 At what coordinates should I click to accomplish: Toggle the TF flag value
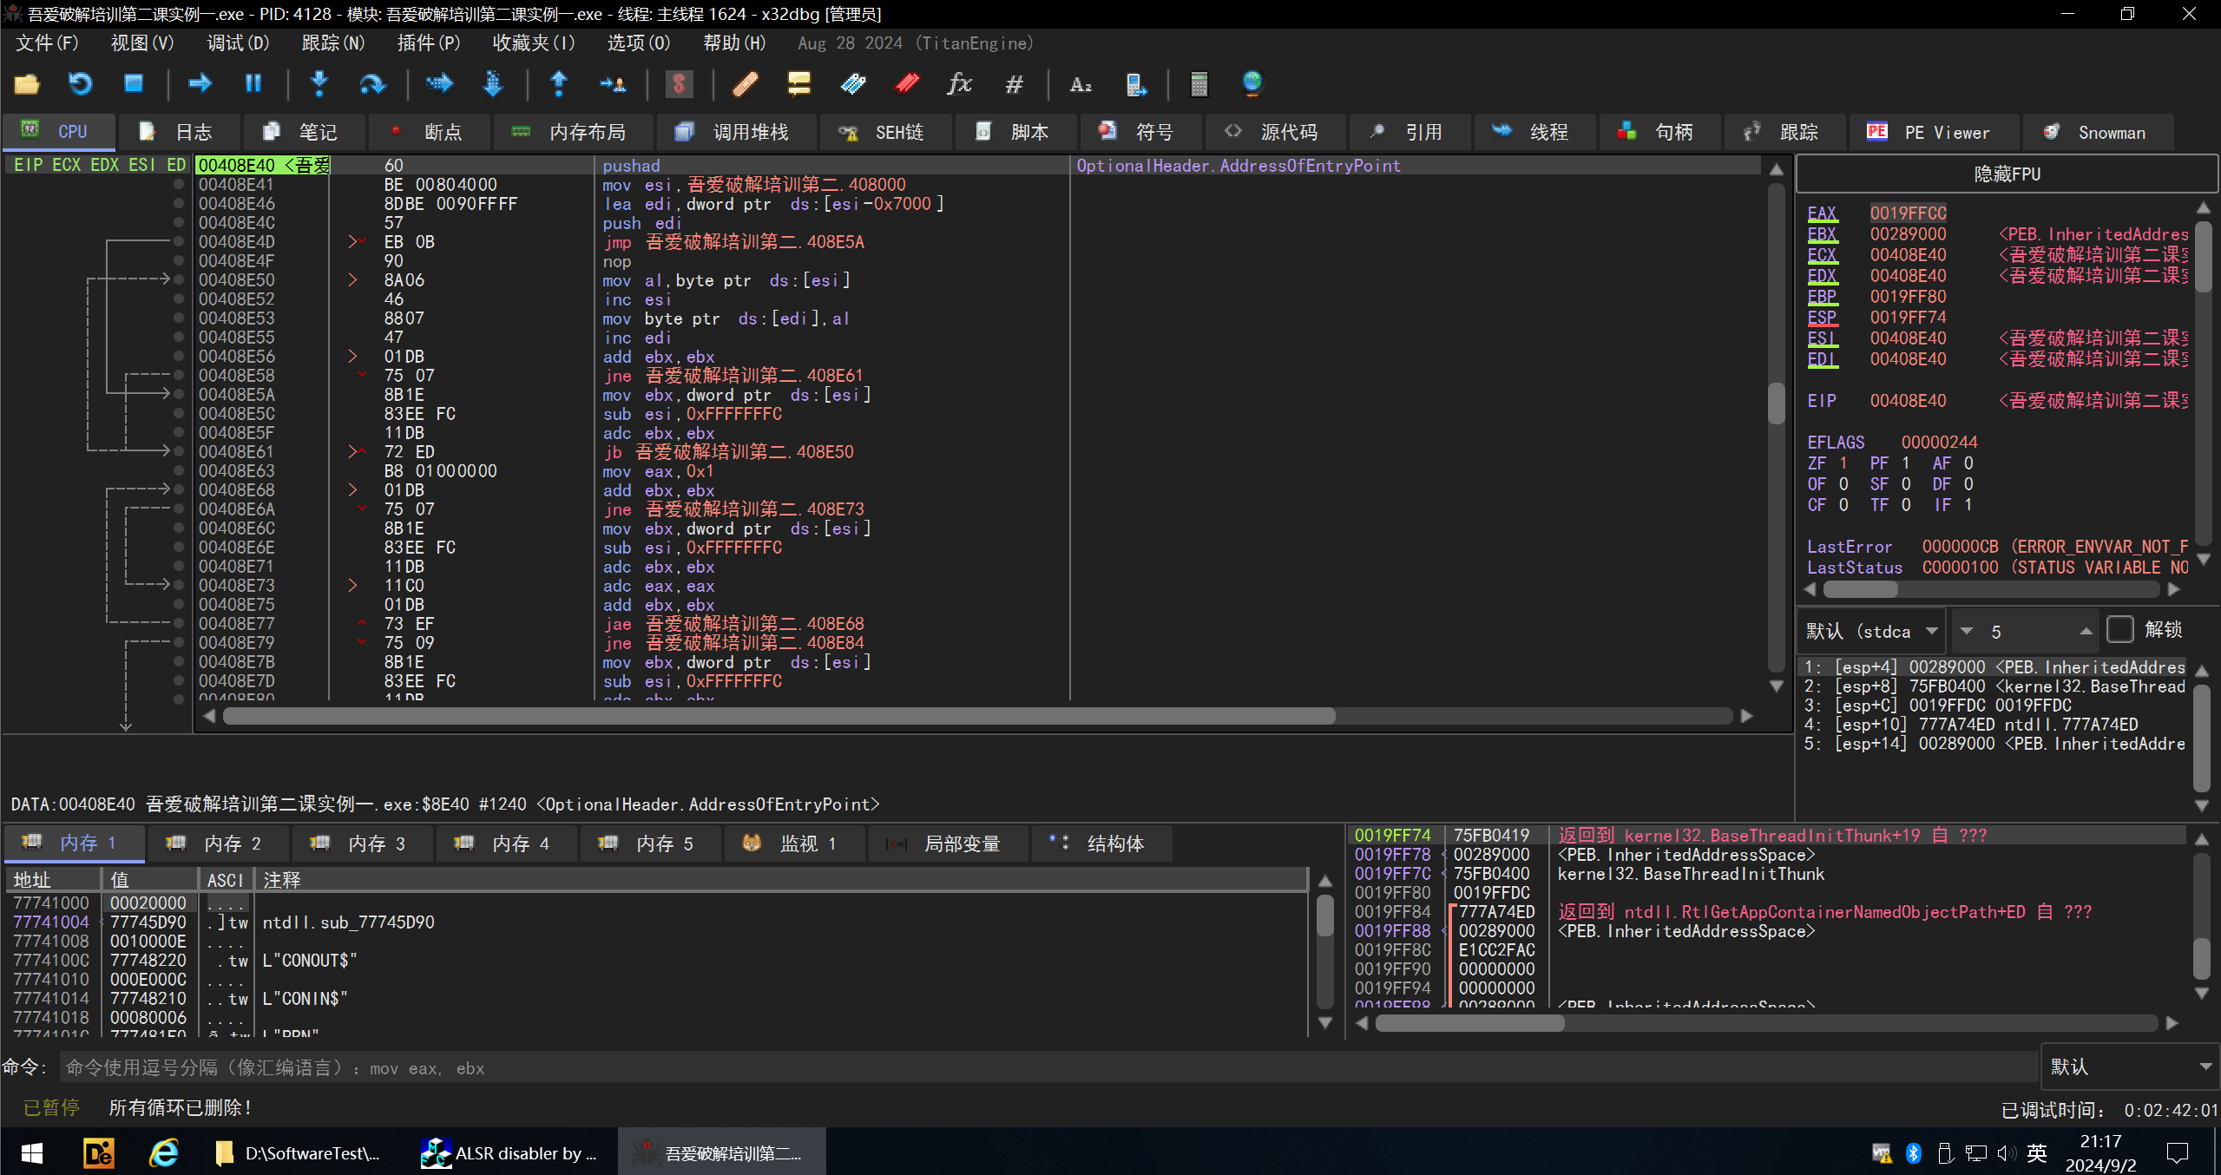tap(1906, 505)
